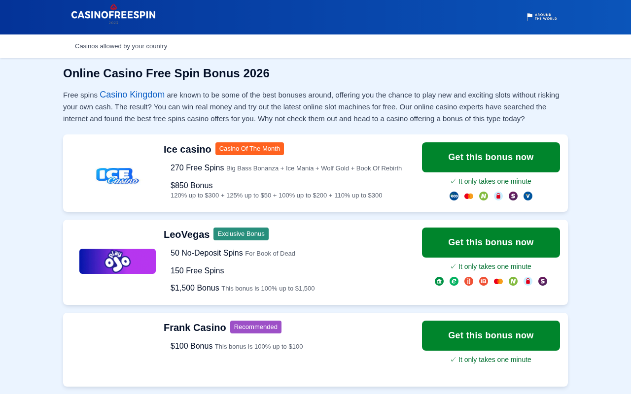Click the orange IB payment icon
This screenshot has height=394, width=631.
click(x=484, y=281)
